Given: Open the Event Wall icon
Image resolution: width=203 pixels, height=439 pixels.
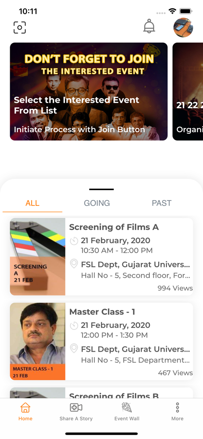Looking at the screenshot, I should click(x=127, y=407).
